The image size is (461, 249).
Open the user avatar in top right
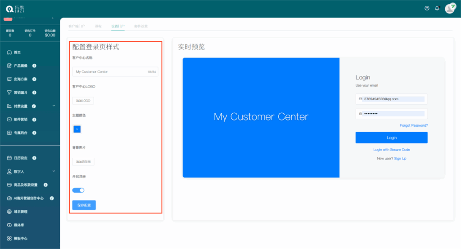[x=450, y=8]
